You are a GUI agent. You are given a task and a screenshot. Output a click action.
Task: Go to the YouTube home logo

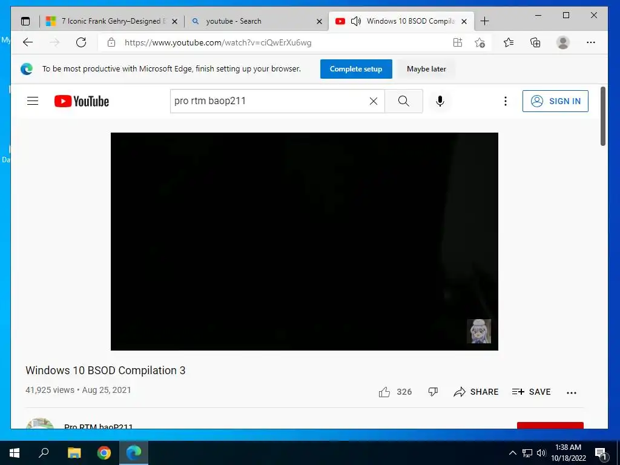click(82, 101)
